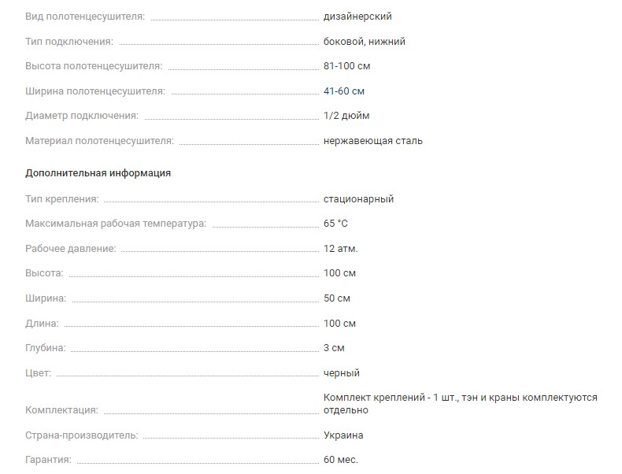Click the '81-100 см' height value

346,66
